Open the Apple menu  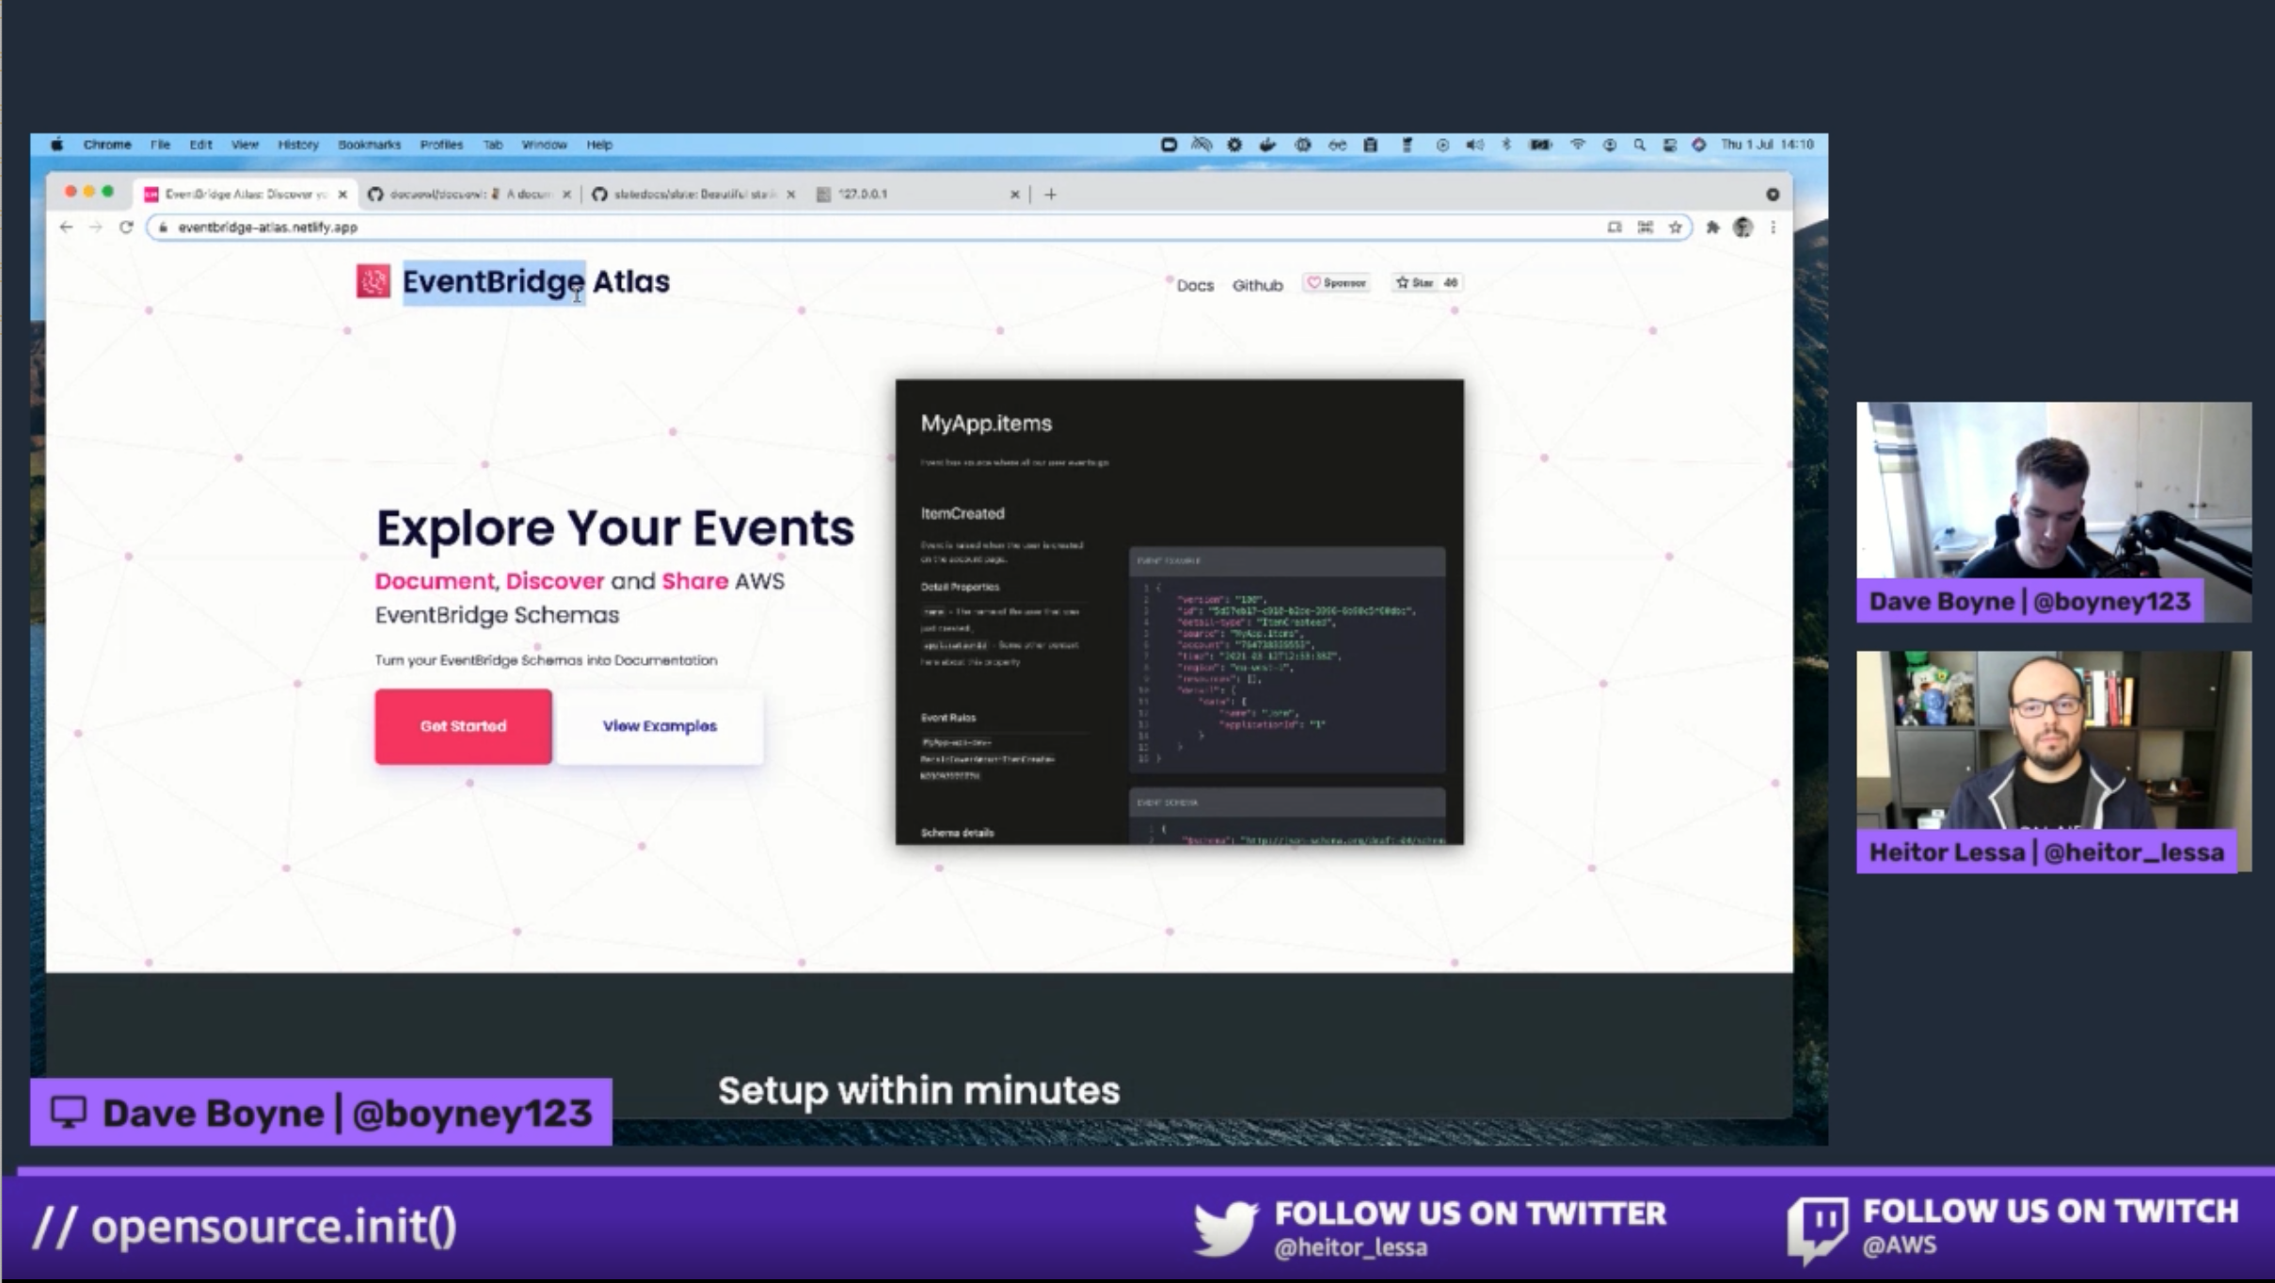[56, 145]
